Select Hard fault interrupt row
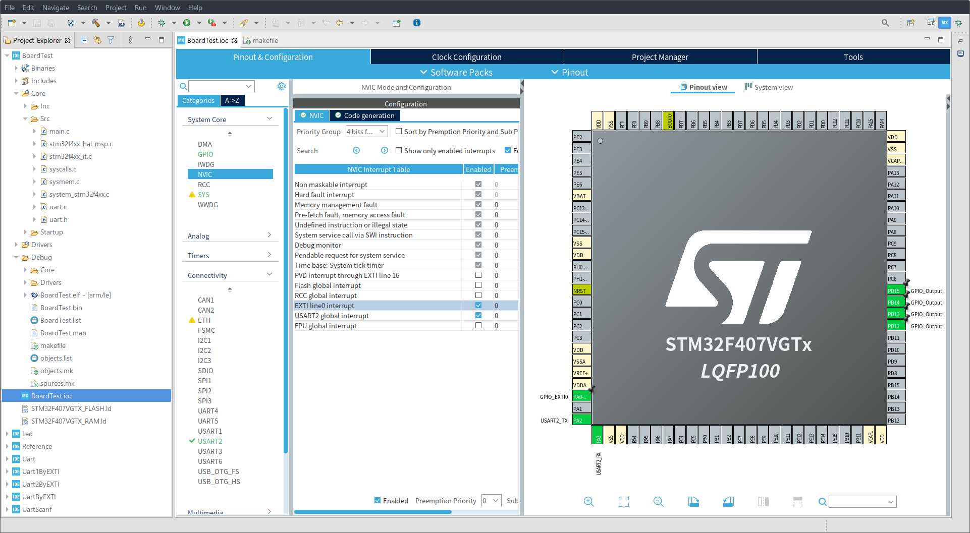 pos(406,195)
